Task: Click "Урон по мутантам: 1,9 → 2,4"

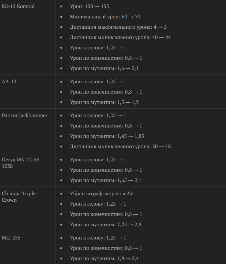Action: point(104,259)
